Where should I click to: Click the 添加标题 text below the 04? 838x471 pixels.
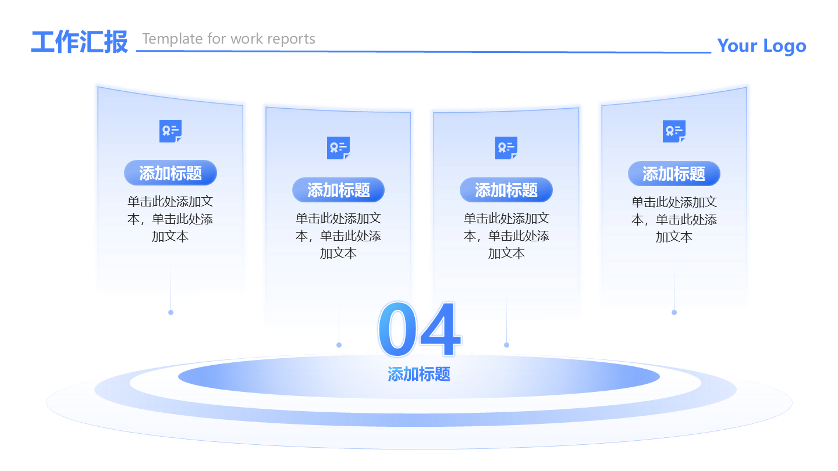click(x=419, y=374)
